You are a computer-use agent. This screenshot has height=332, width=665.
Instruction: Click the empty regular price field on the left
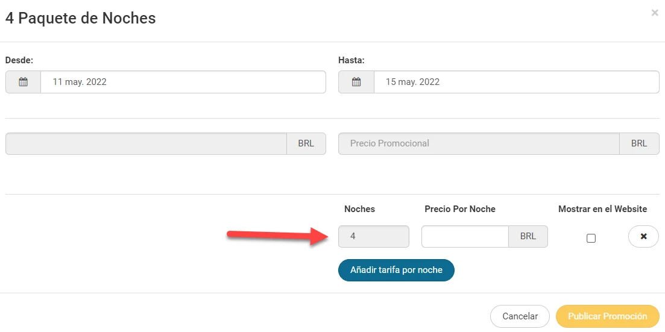(146, 143)
